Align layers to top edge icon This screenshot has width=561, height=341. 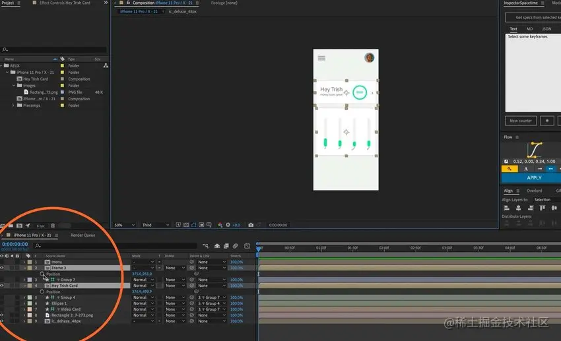point(543,208)
